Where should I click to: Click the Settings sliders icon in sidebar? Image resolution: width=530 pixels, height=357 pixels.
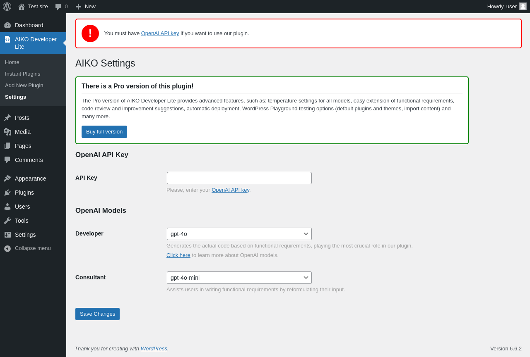point(7,235)
